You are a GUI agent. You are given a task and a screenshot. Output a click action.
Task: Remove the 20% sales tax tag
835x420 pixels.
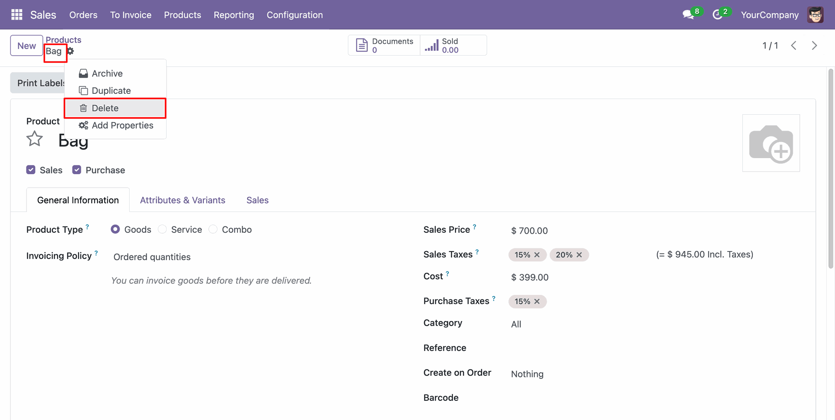[x=579, y=255]
